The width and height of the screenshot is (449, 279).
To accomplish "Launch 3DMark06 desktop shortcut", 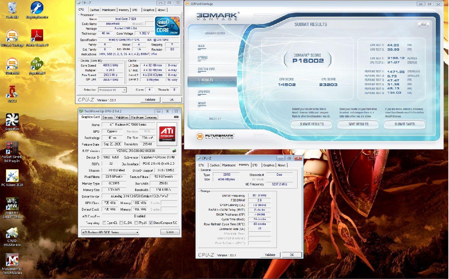I will tap(12, 66).
